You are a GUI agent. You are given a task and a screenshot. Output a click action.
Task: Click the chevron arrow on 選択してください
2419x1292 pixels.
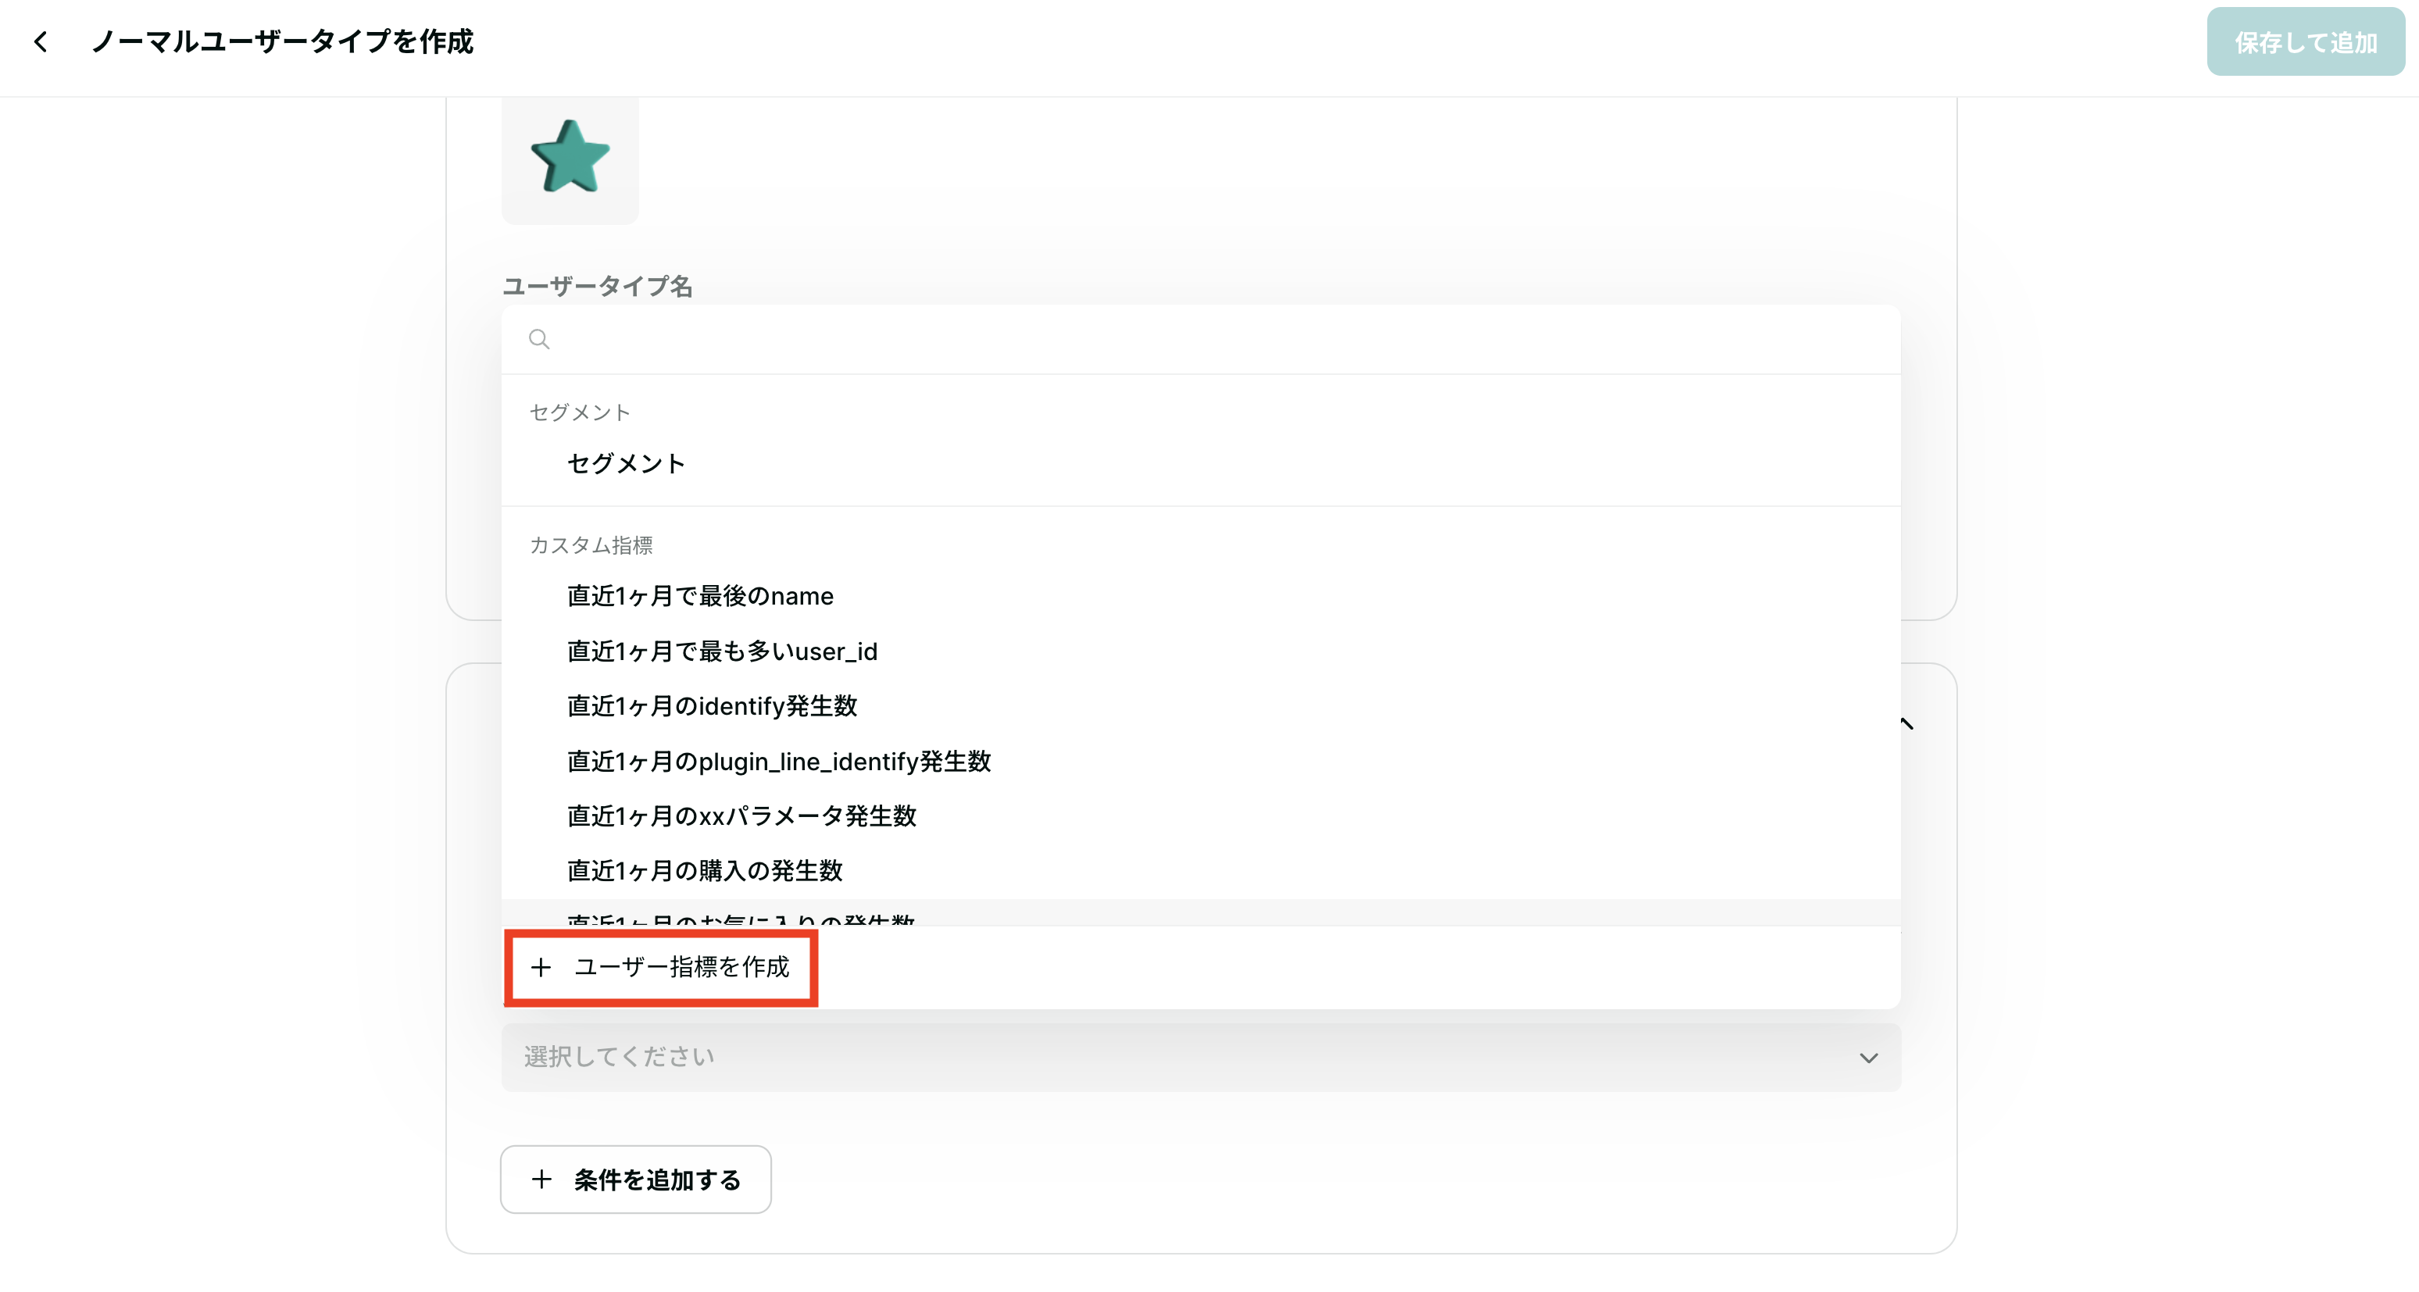[x=1869, y=1058]
